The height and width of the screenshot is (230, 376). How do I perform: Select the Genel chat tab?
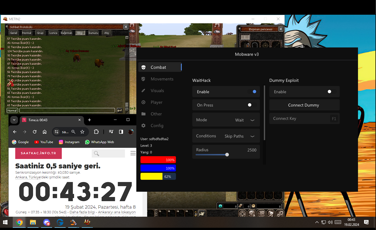pyautogui.click(x=14, y=33)
